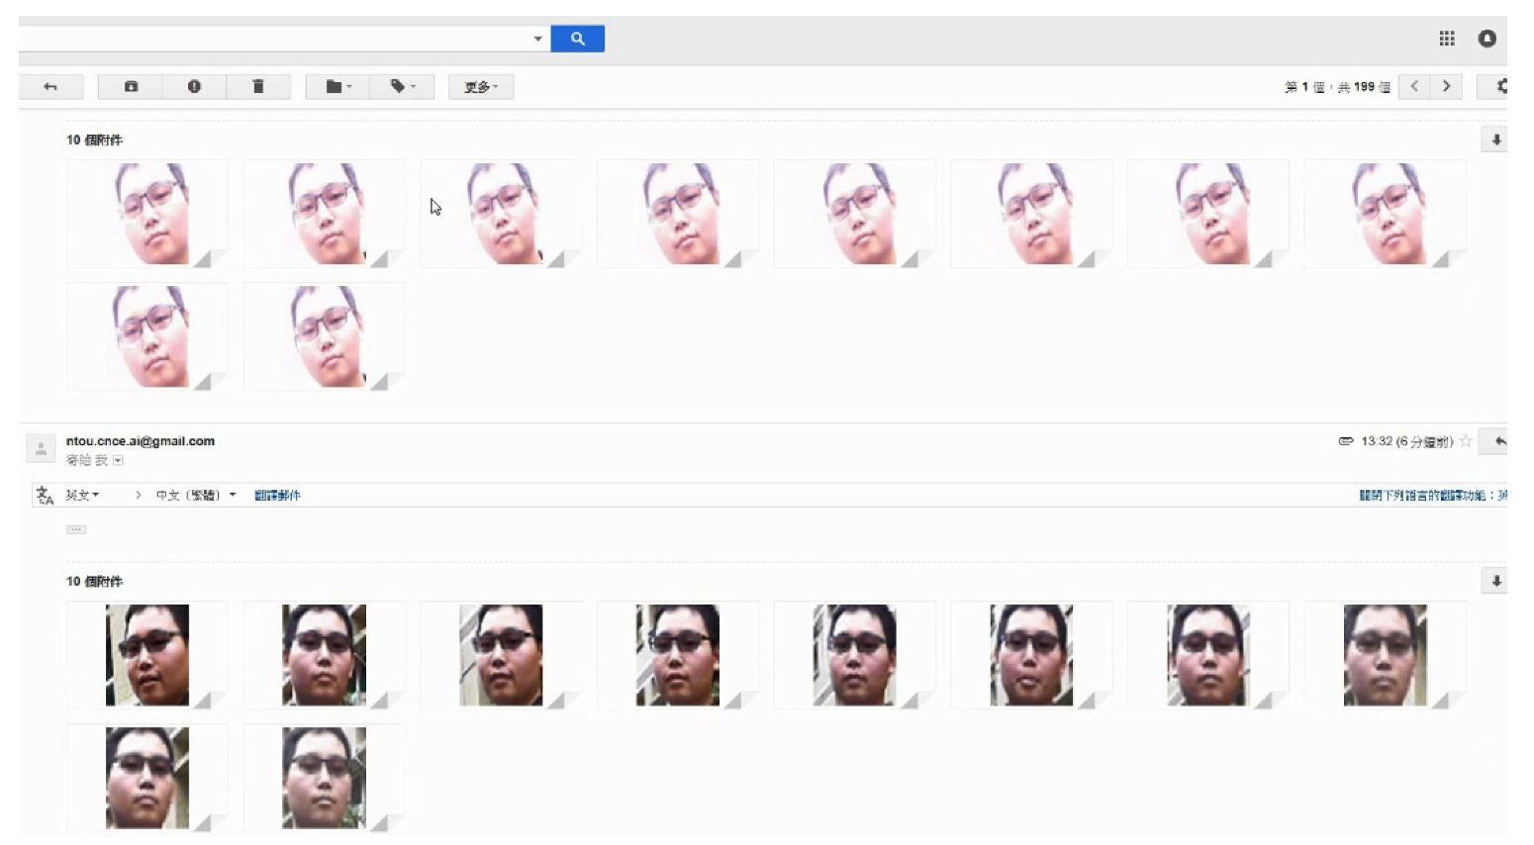Click the blue search button
Image resolution: width=1534 pixels, height=845 pixels.
point(577,39)
